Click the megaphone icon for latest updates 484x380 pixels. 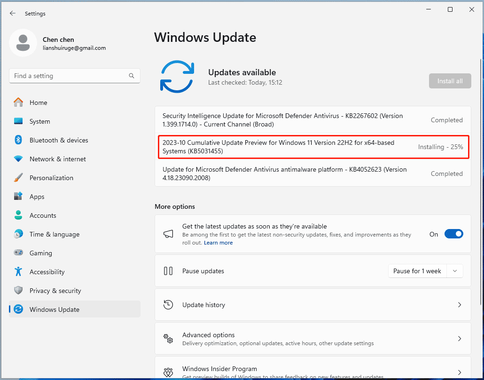(168, 234)
